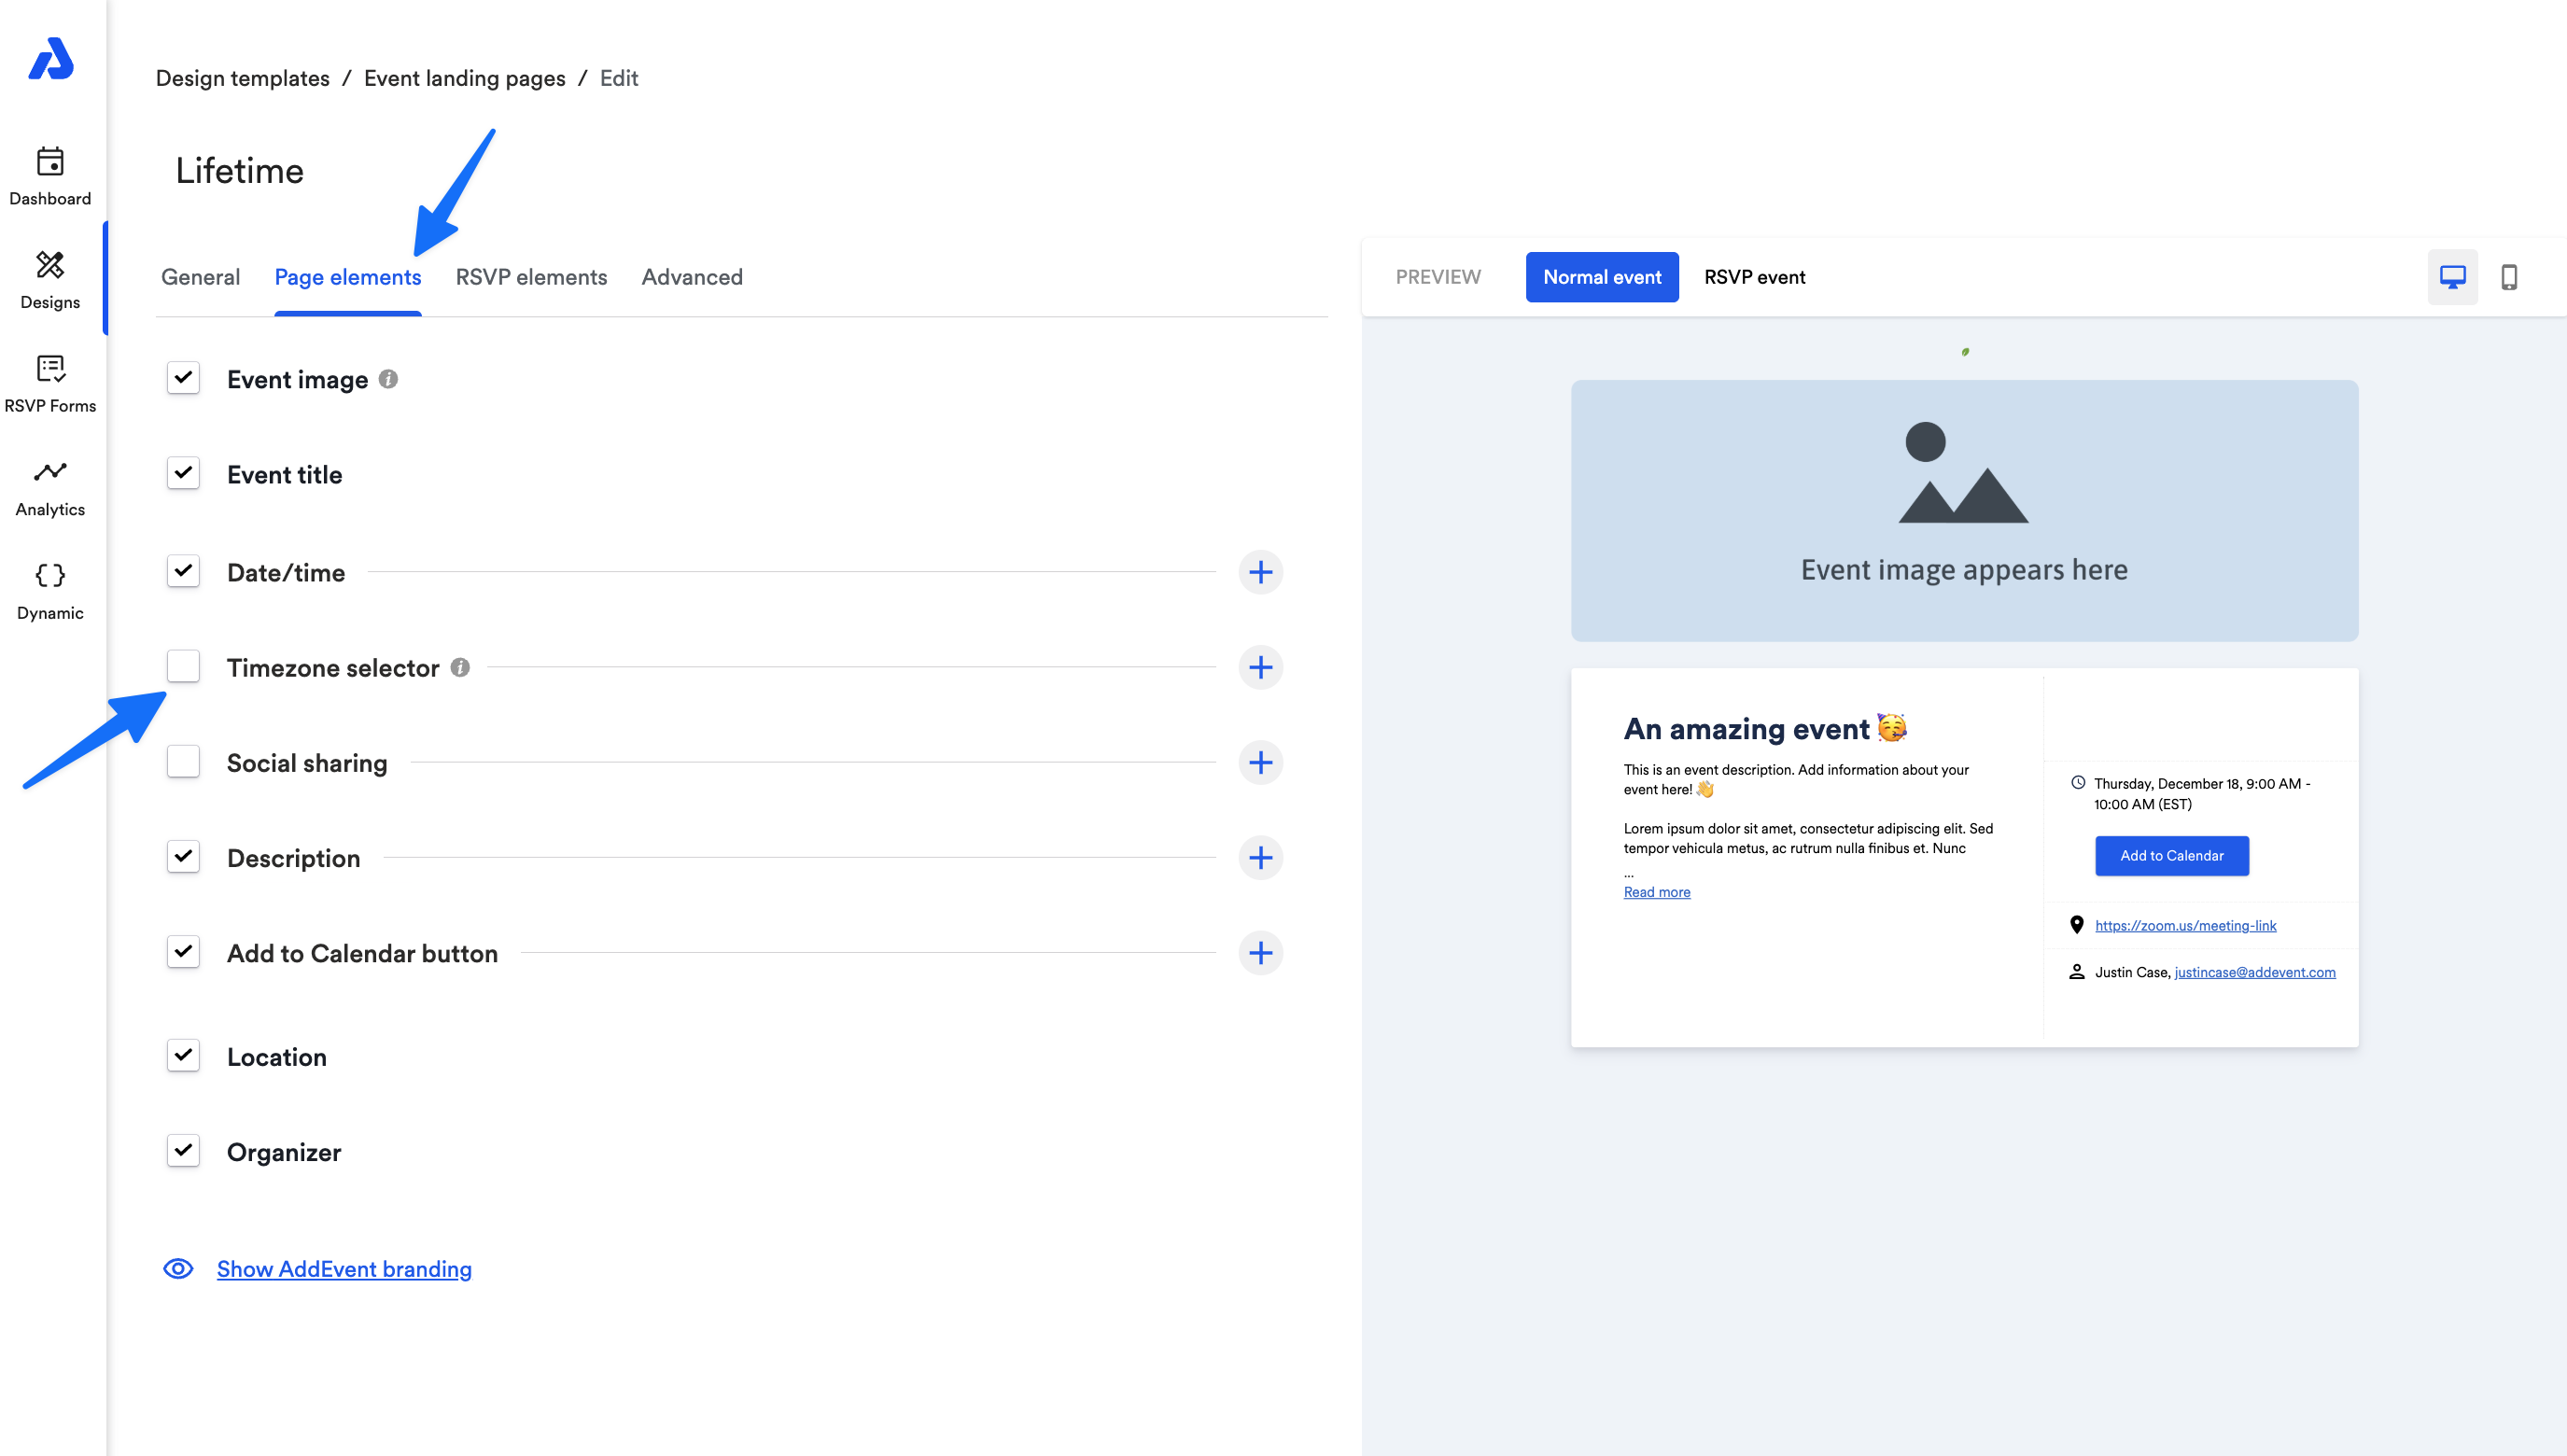Uncheck the Event title checkbox
The height and width of the screenshot is (1456, 2567).
(183, 473)
